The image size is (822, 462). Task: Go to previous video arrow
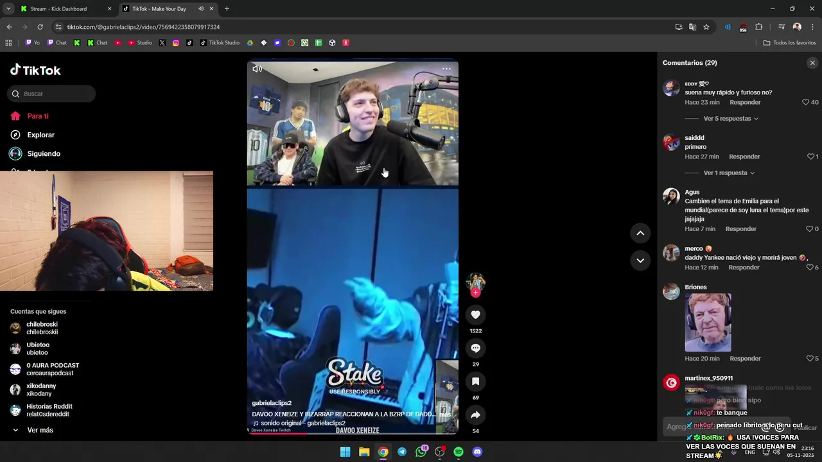coord(640,233)
